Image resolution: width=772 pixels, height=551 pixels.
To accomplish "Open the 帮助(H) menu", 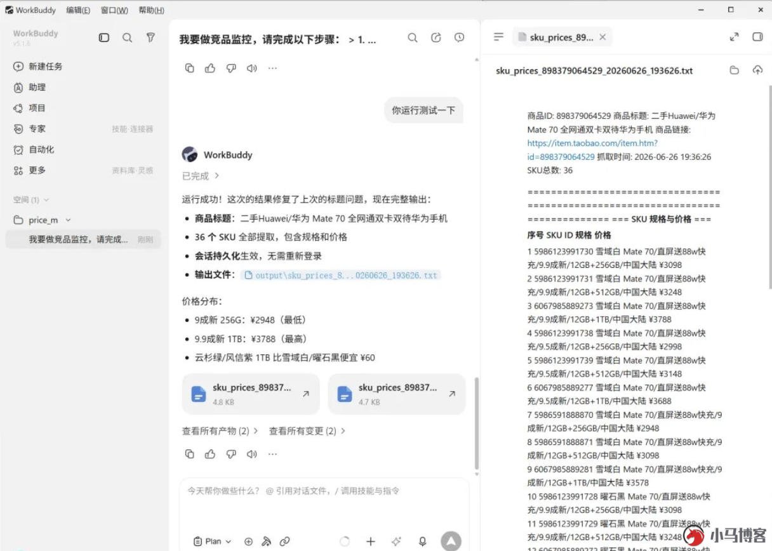I will (151, 10).
